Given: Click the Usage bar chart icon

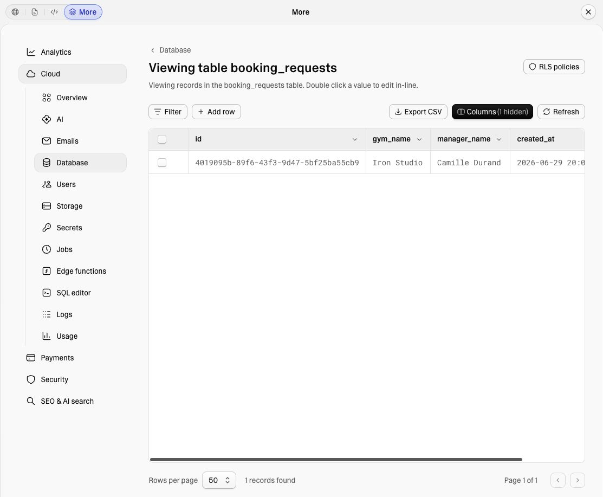Looking at the screenshot, I should [x=47, y=336].
